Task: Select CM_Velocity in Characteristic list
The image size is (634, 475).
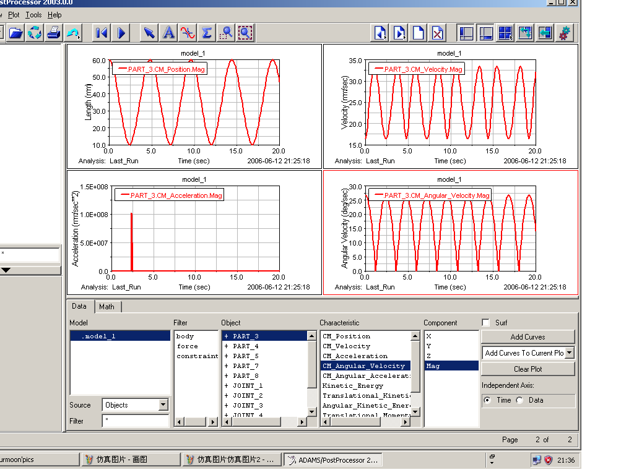Action: point(346,346)
